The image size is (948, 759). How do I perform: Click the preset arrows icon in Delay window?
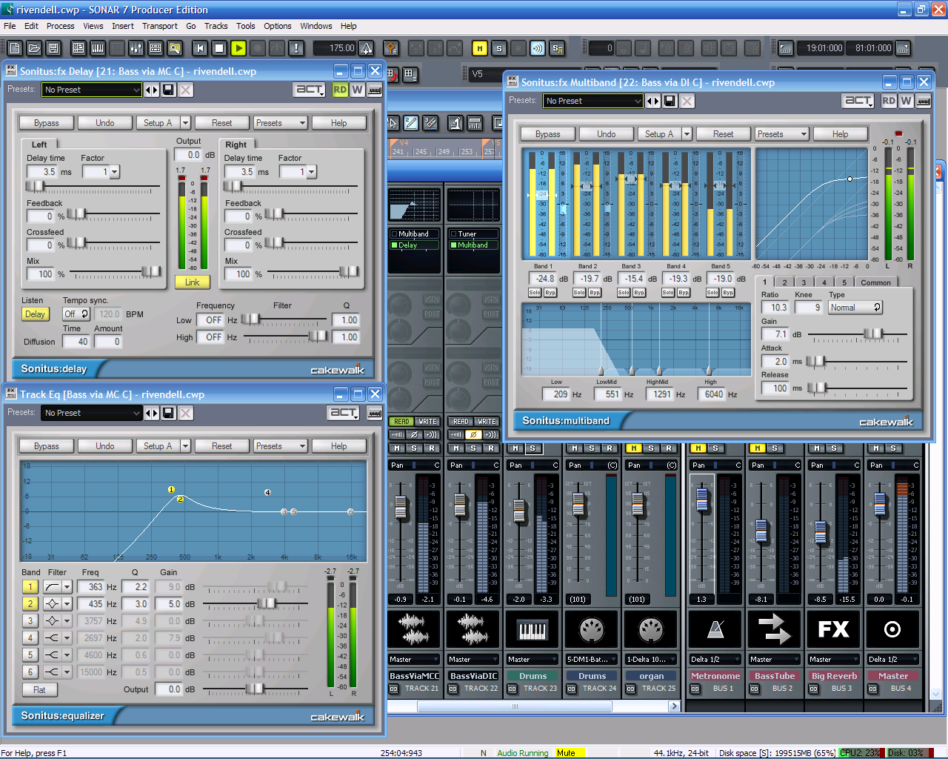(x=151, y=90)
